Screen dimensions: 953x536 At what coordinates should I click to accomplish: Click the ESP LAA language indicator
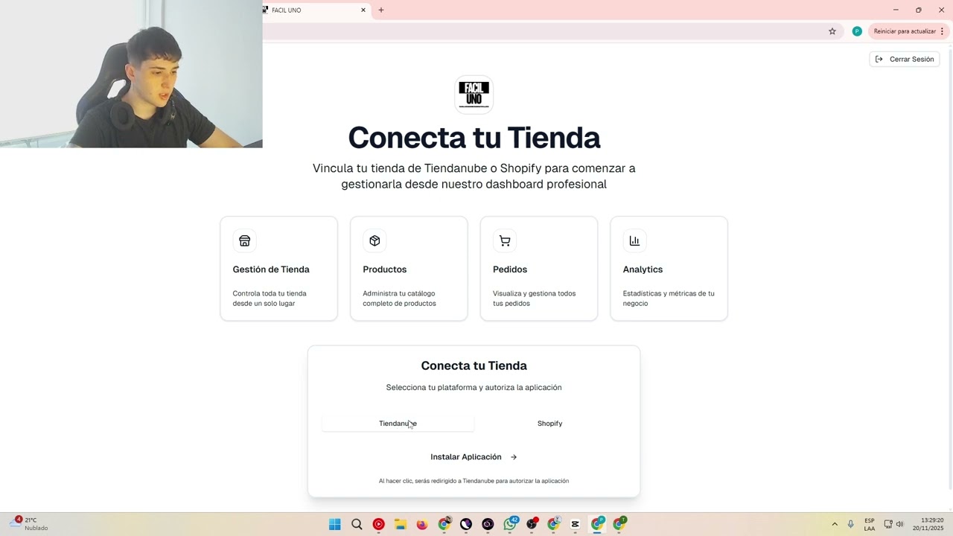tap(870, 524)
